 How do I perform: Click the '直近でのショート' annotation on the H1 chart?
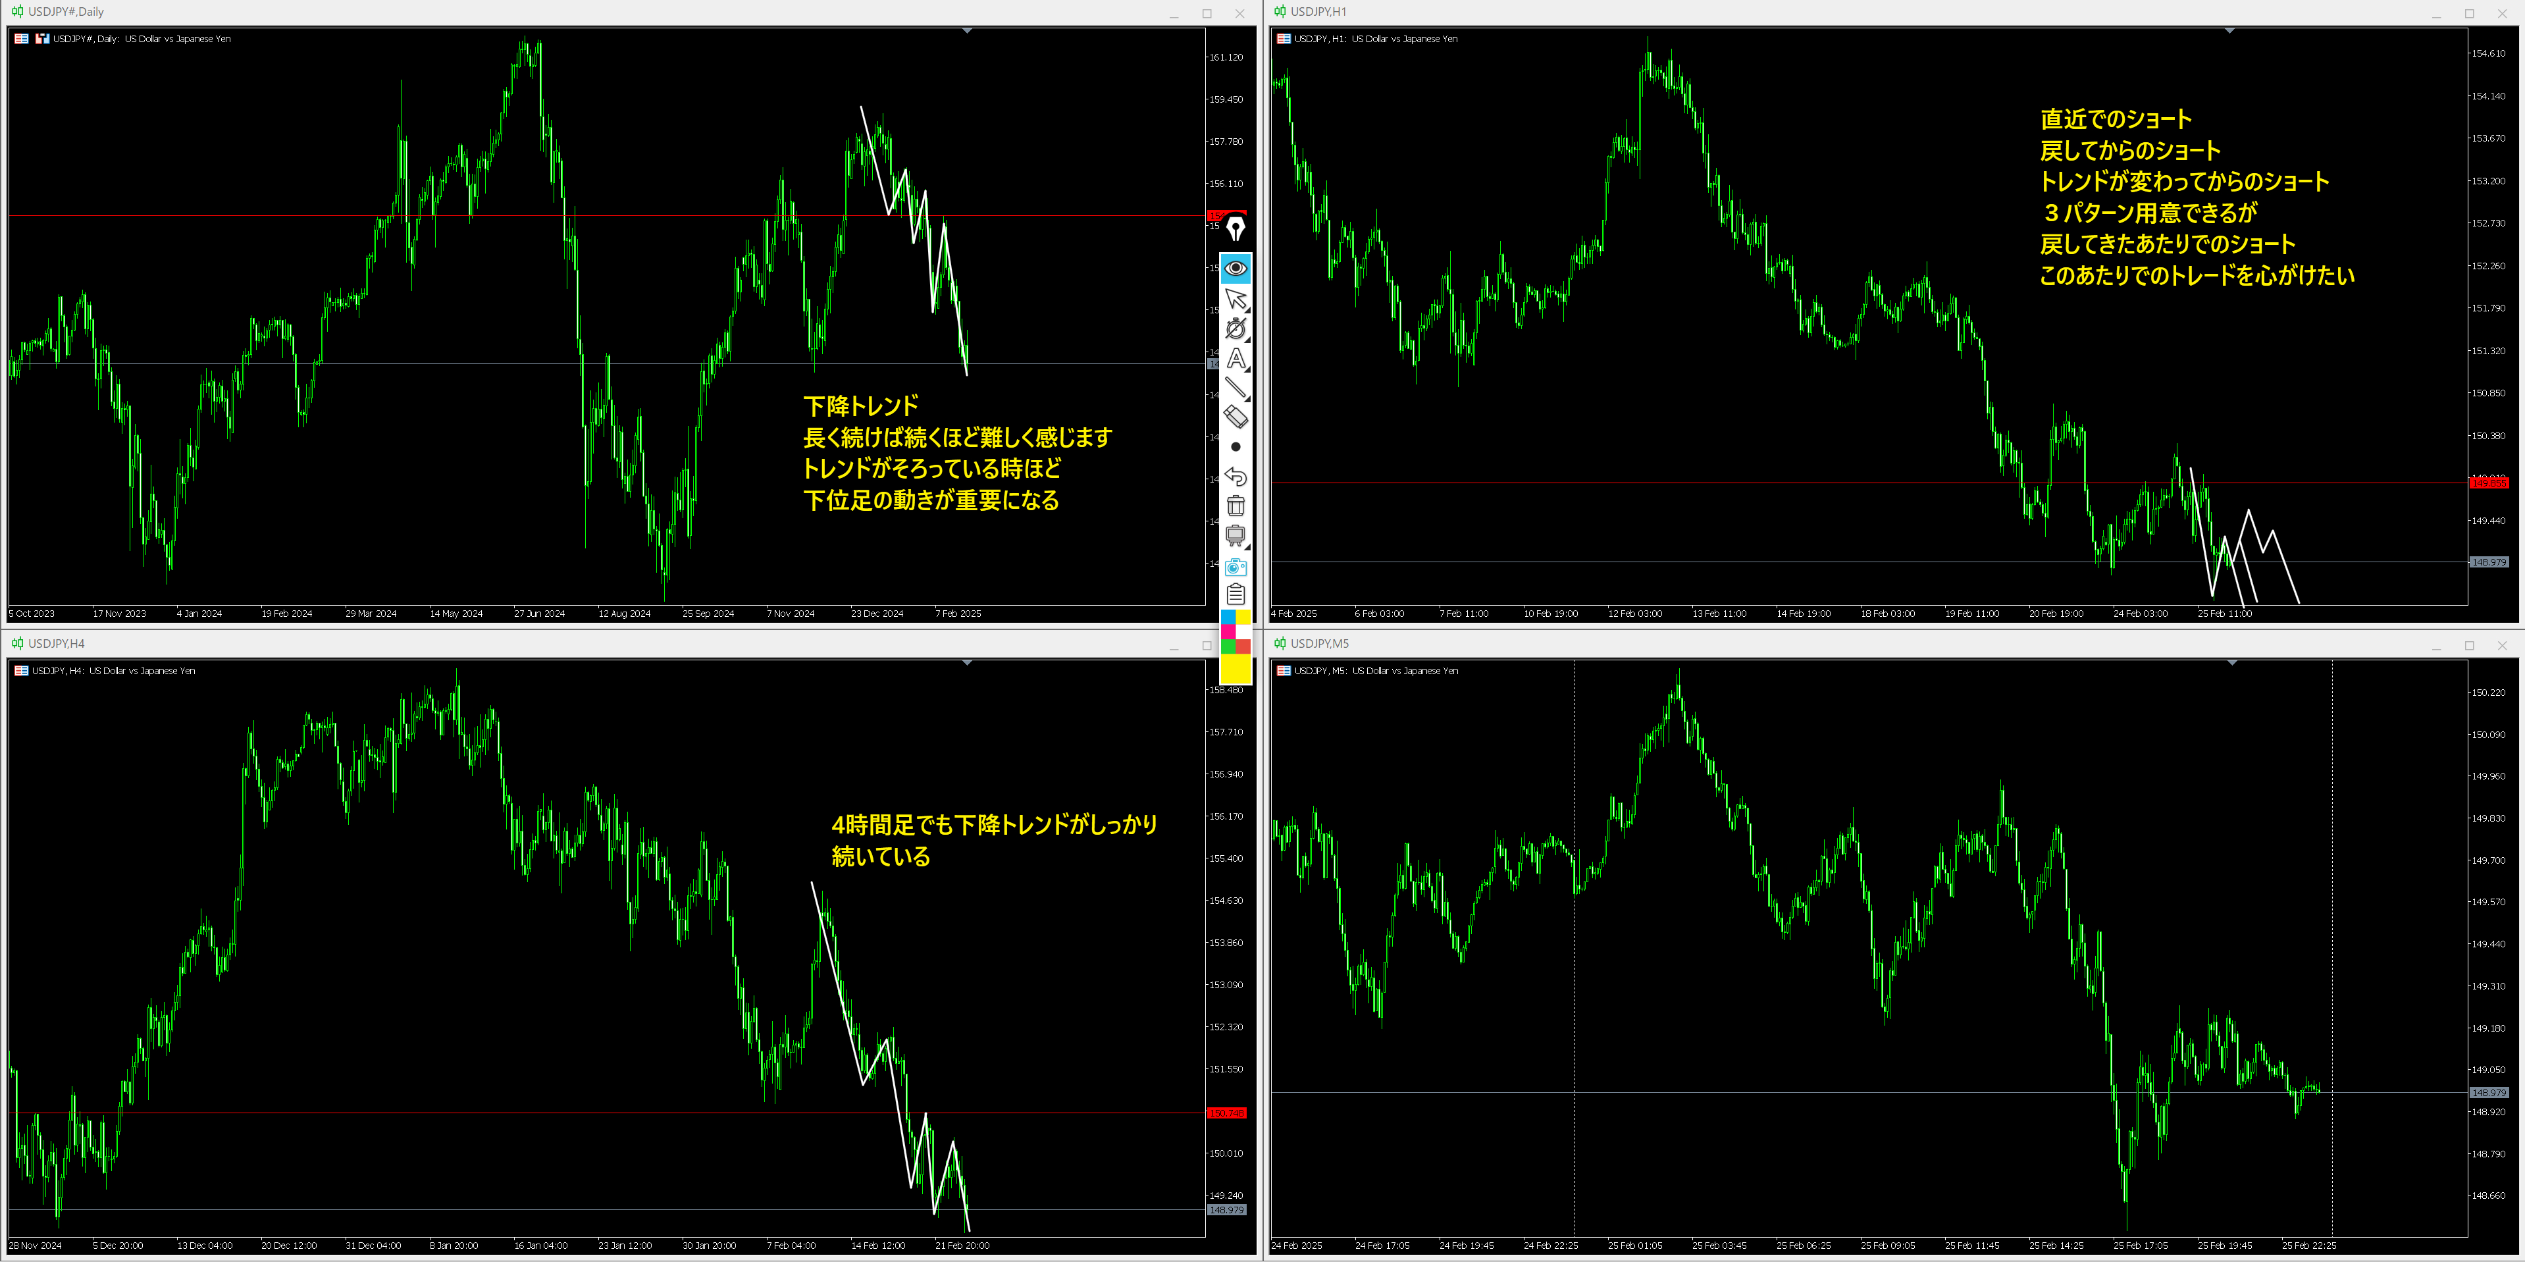click(2116, 120)
